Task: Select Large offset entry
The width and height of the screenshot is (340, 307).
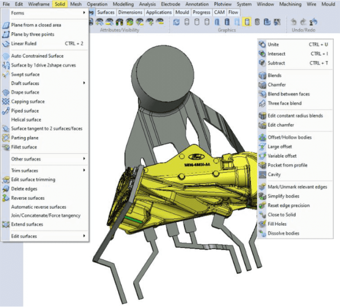Action: 295,147
